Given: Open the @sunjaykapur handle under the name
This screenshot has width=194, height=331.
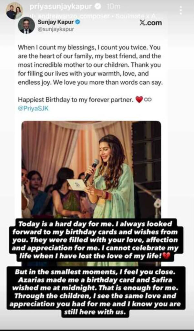Looking at the screenshot, I should point(56,29).
